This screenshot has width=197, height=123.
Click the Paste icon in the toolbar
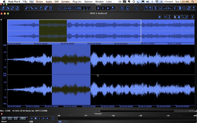pos(46,8)
